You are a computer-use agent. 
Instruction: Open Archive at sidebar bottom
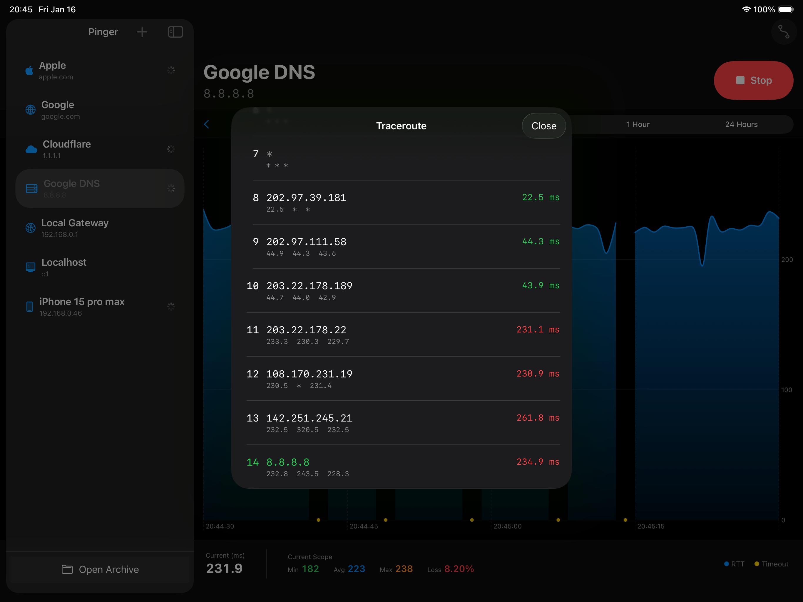[100, 569]
